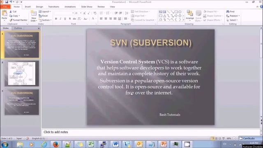Toggle underline formatting
The width and height of the screenshot is (263, 148).
65,18
